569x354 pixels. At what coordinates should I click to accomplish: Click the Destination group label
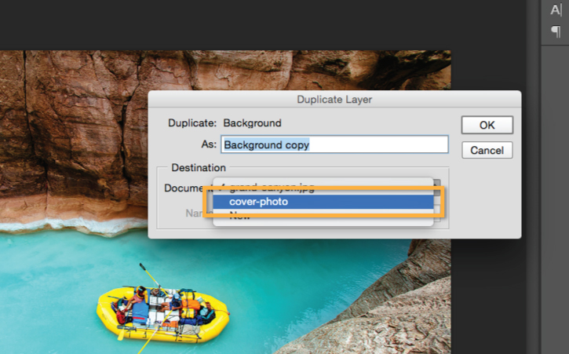tap(199, 168)
